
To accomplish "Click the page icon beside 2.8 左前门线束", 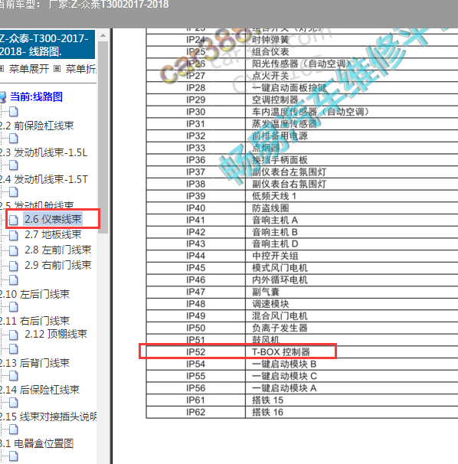I will [13, 250].
